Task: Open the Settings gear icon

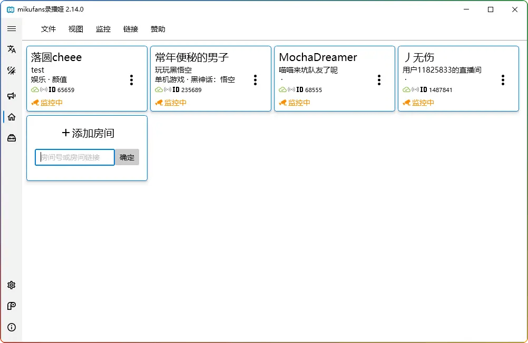Action: 11,285
